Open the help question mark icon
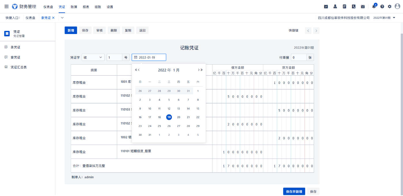Image resolution: width=403 pixels, height=196 pixels. [x=382, y=6]
